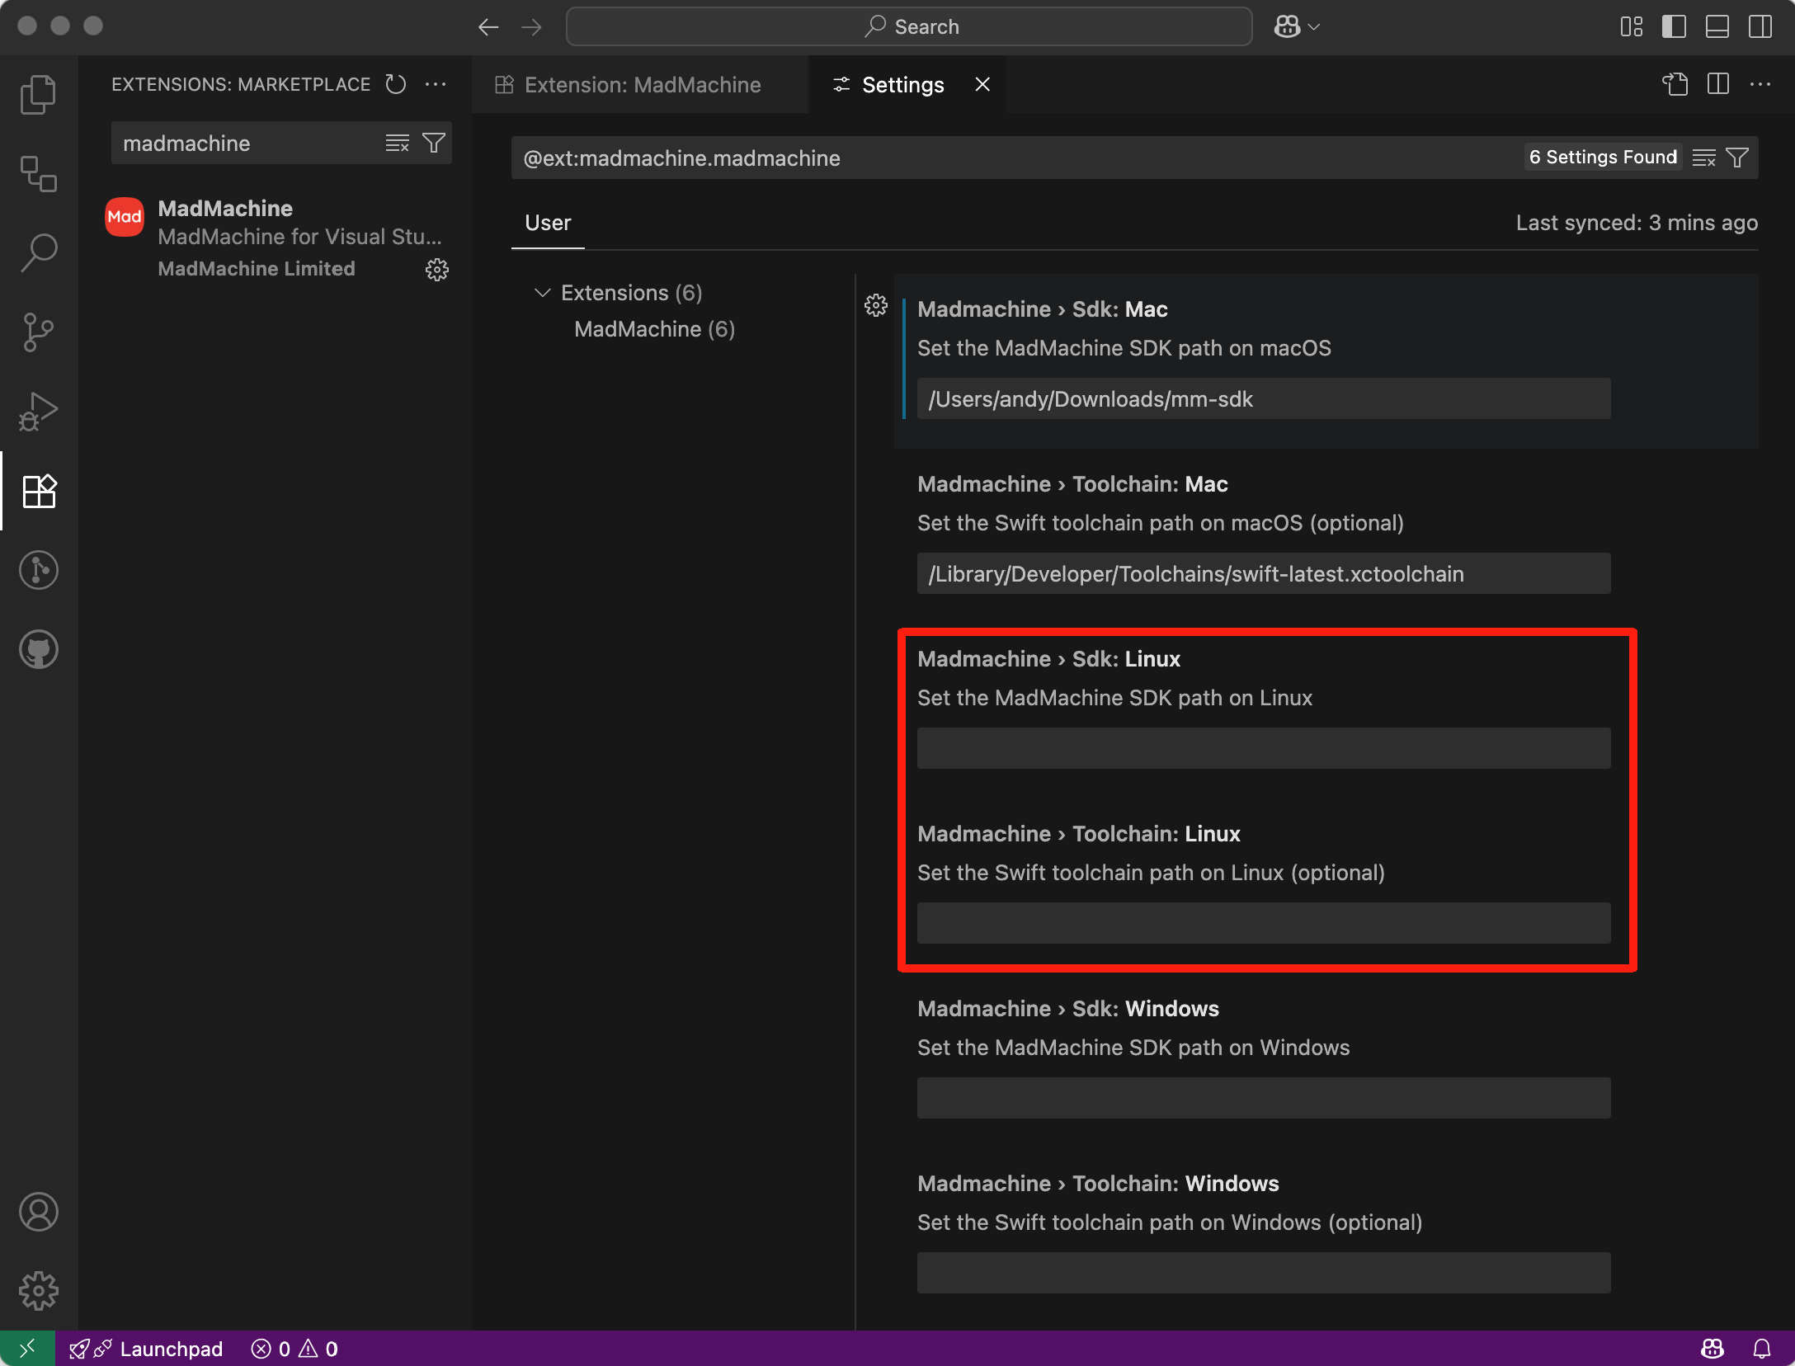Click the Madmachine › Sdk: Windows heading
Viewport: 1795px width, 1366px height.
(x=1068, y=1009)
